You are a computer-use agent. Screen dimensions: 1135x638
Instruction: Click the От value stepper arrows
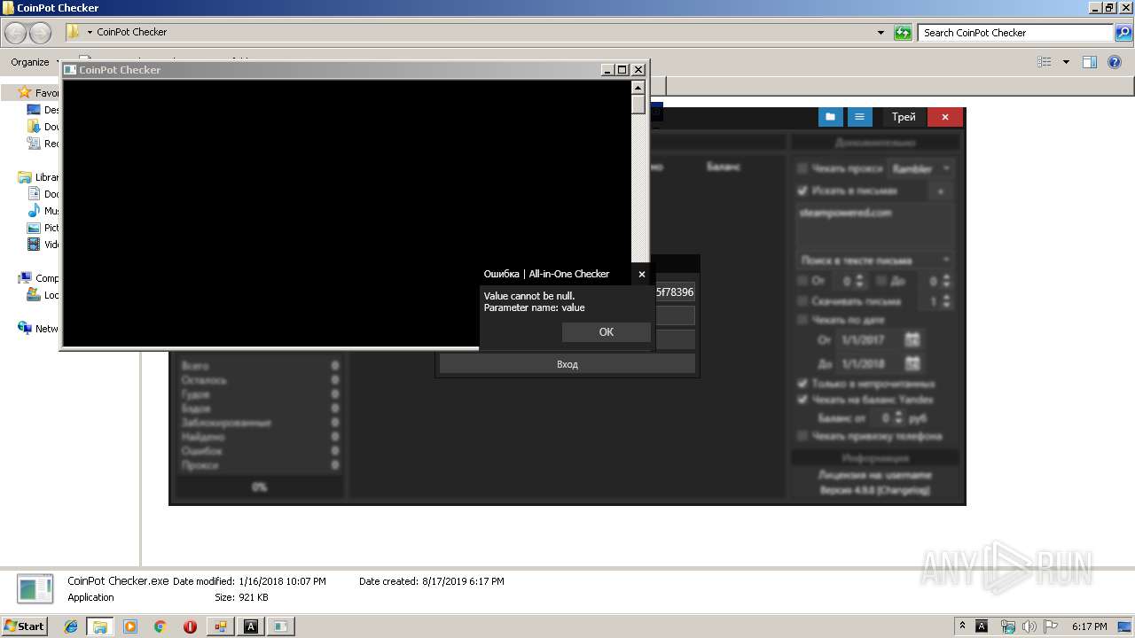(861, 281)
